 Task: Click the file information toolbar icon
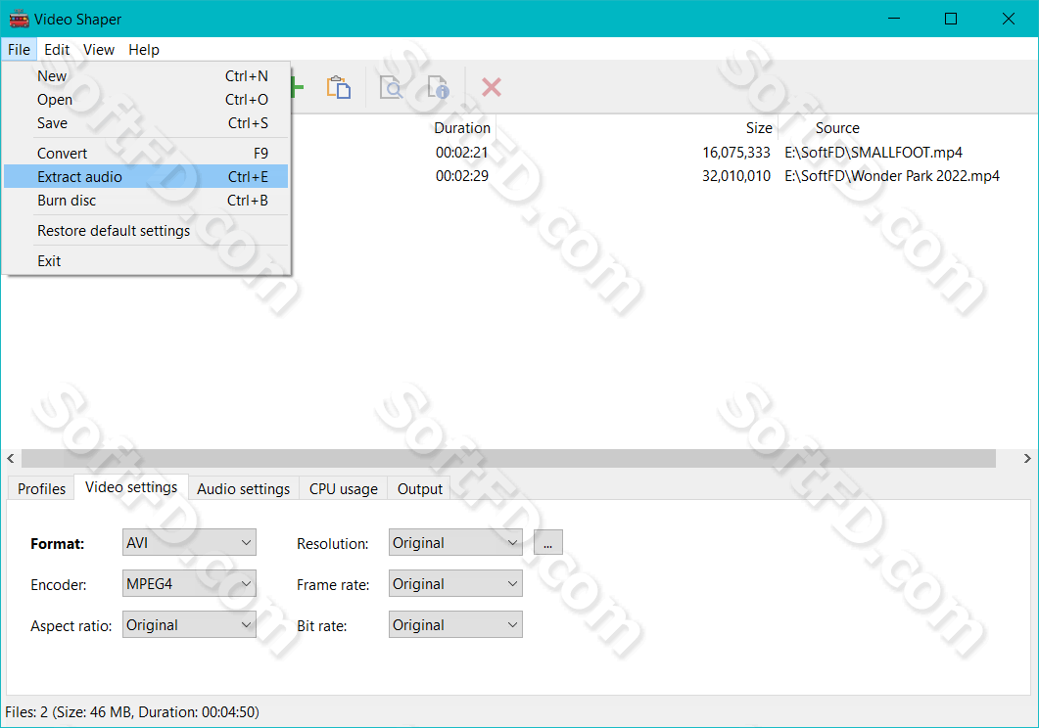tap(438, 87)
